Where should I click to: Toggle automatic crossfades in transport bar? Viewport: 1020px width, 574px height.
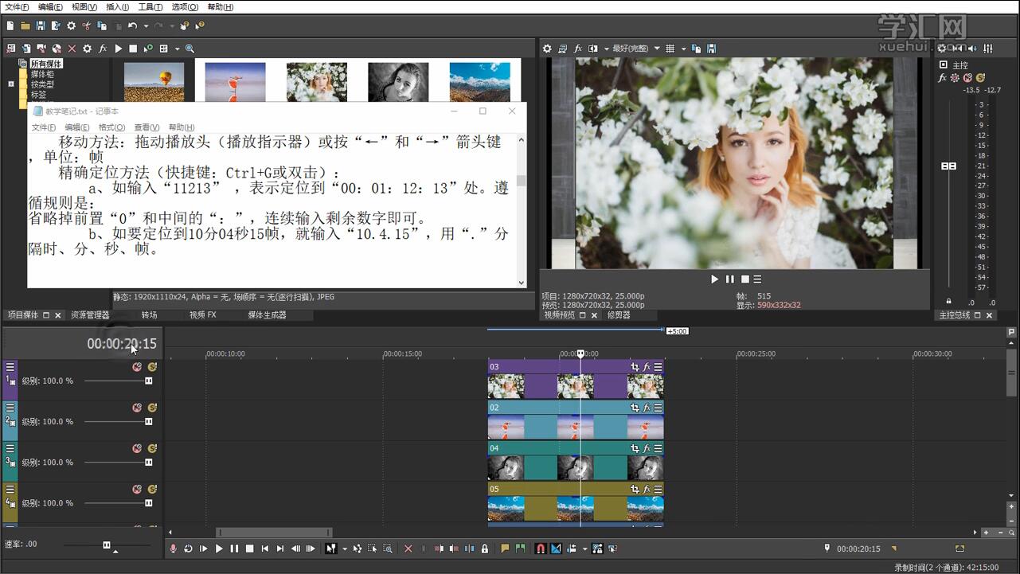(x=556, y=549)
